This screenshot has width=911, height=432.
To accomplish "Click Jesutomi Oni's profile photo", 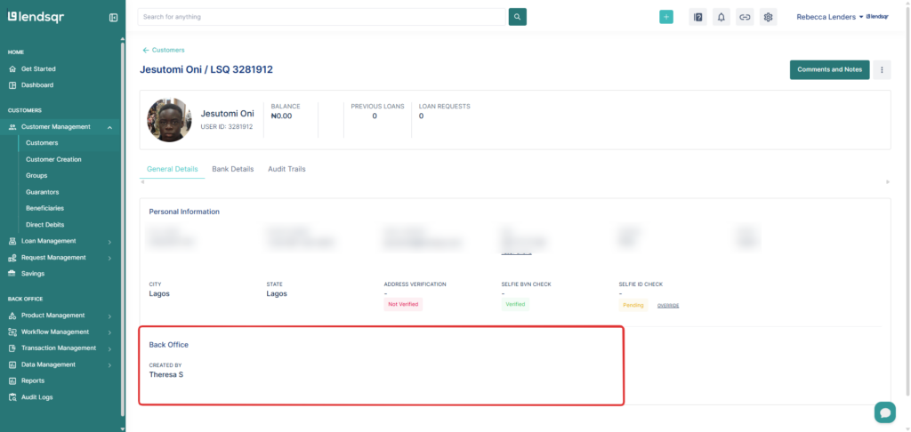I will [x=169, y=120].
